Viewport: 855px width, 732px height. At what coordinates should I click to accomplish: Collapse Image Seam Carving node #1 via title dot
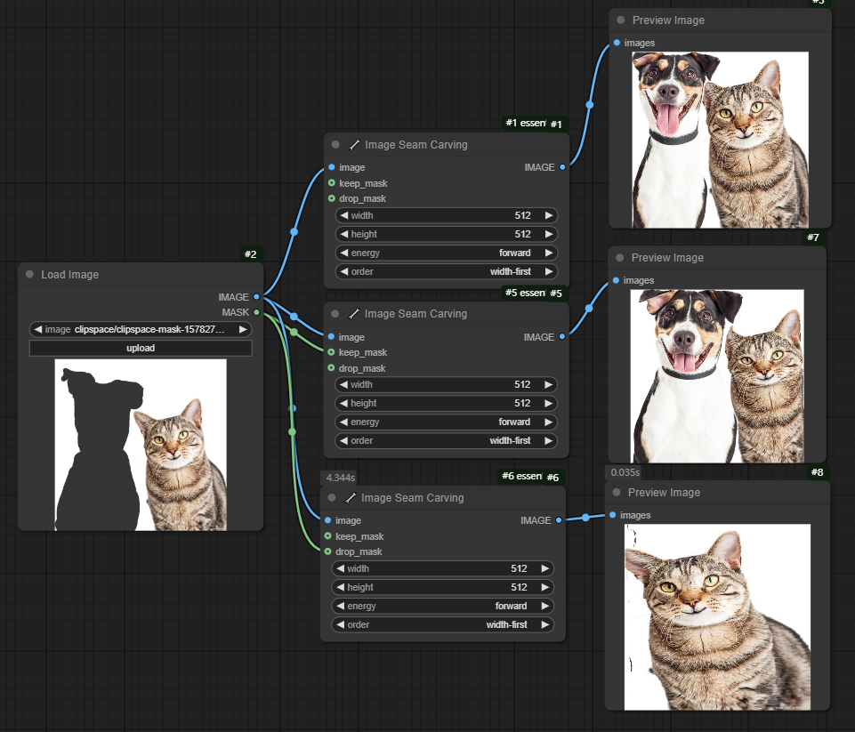[x=335, y=145]
